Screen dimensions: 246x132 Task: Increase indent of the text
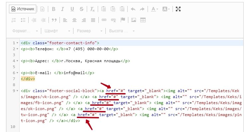coord(43,20)
